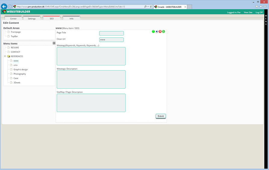Switch to the Center tab

(13, 19)
